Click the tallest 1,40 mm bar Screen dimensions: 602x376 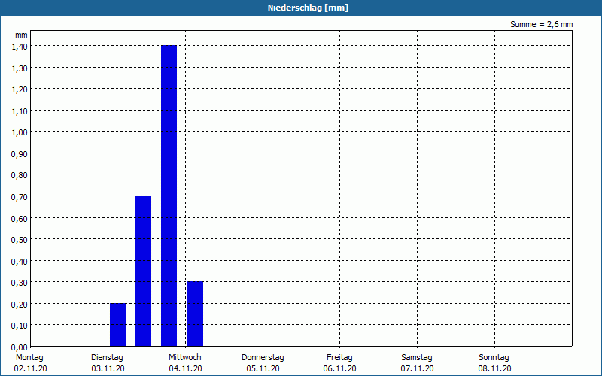tap(169, 196)
